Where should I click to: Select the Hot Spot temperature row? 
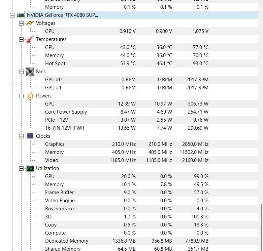point(55,64)
